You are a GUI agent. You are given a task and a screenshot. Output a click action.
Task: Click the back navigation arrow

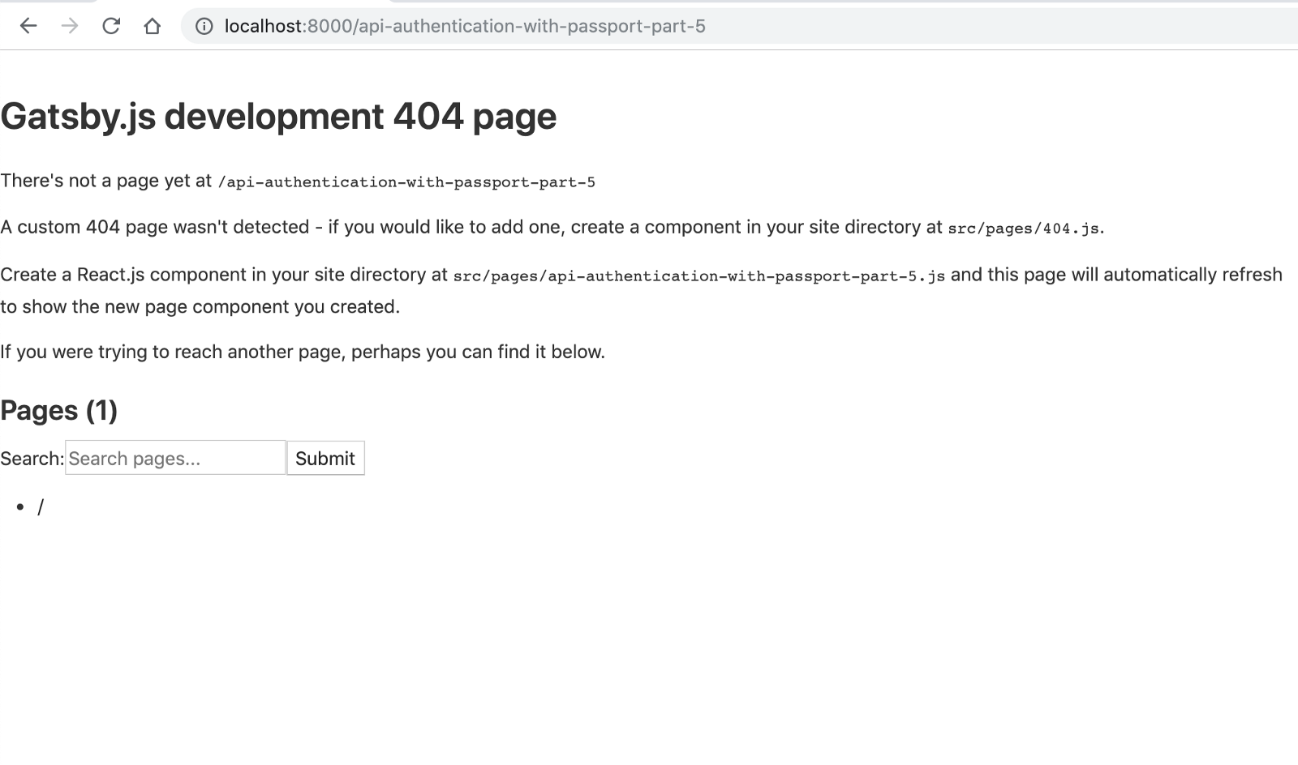click(x=29, y=26)
